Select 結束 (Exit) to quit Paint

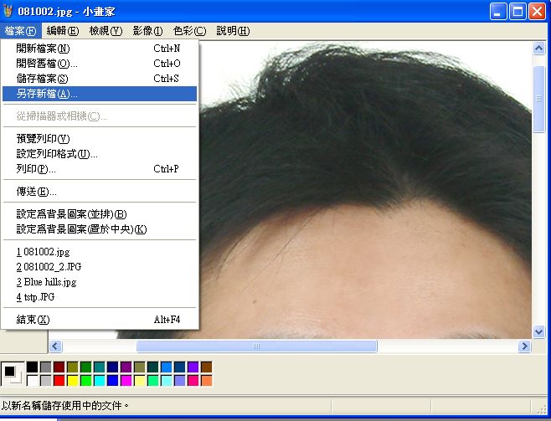click(x=33, y=320)
